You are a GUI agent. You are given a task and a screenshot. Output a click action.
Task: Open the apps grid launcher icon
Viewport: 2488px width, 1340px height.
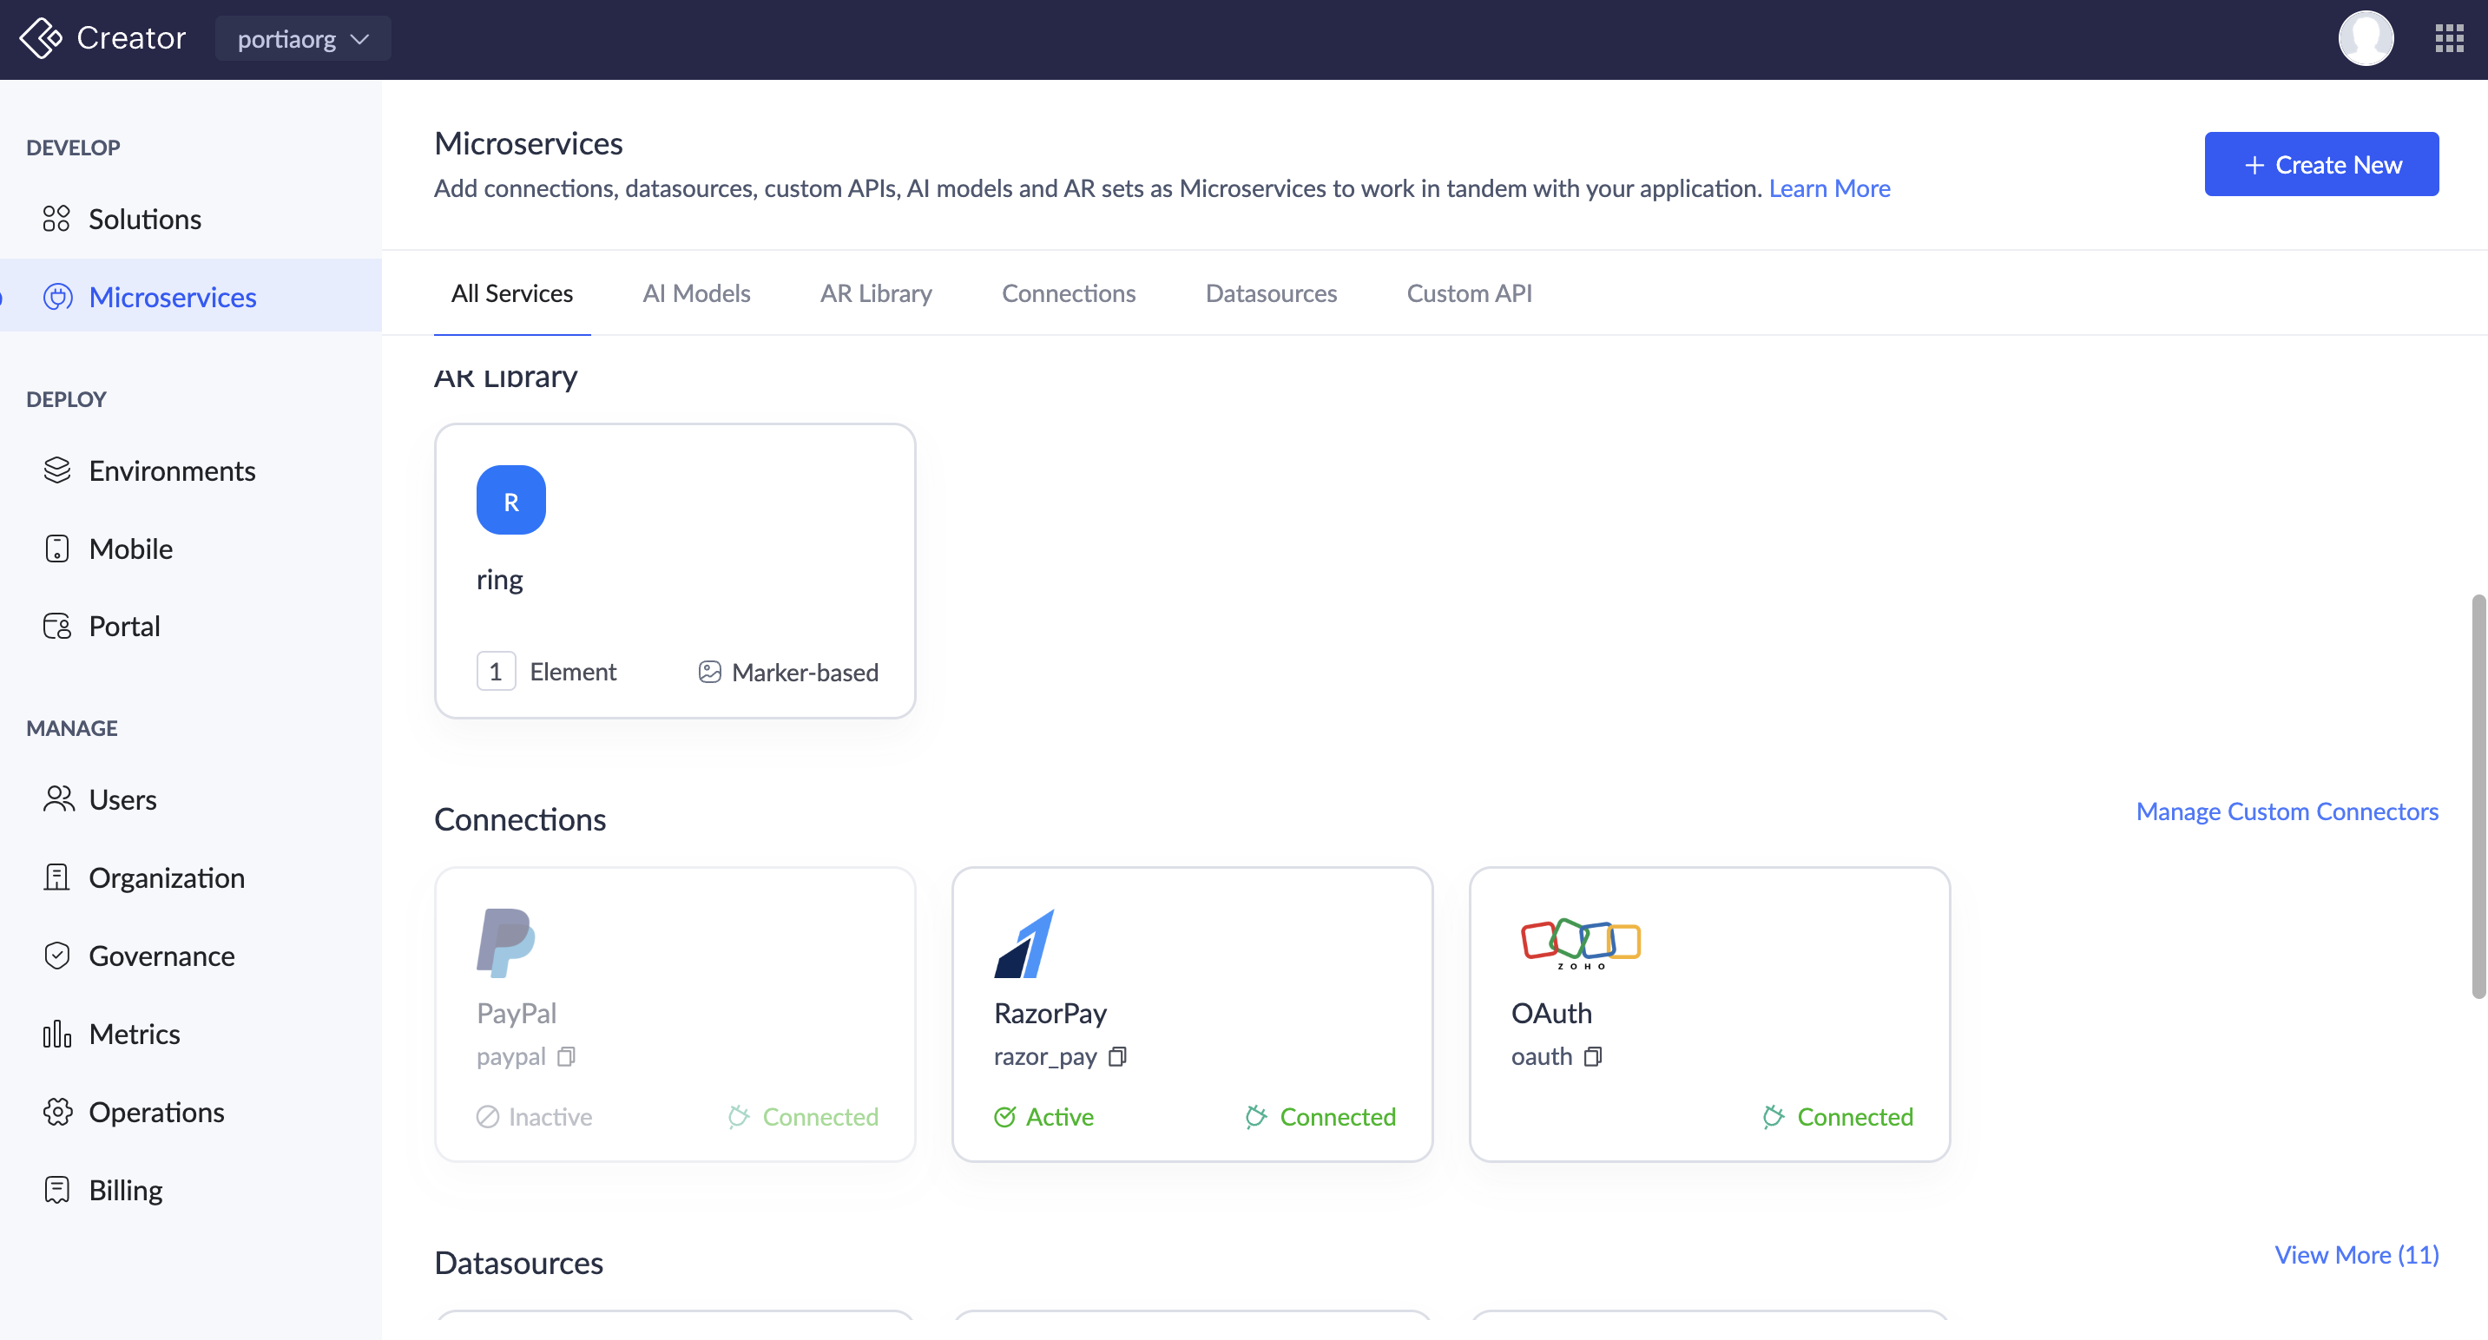(2448, 38)
